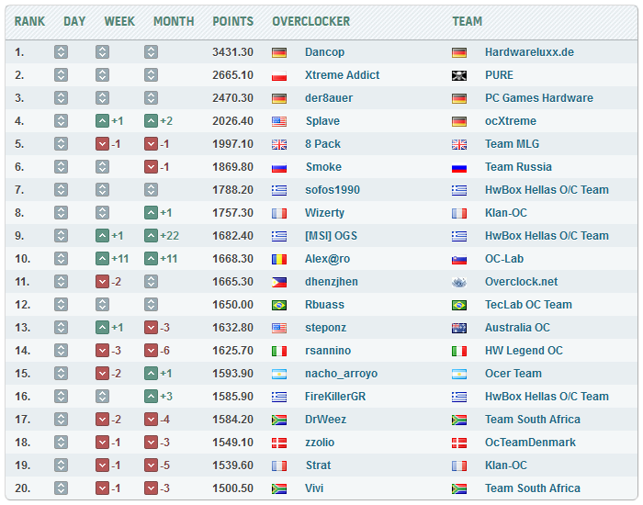
Task: Click month rank stepper for der8auer
Action: pyautogui.click(x=151, y=98)
